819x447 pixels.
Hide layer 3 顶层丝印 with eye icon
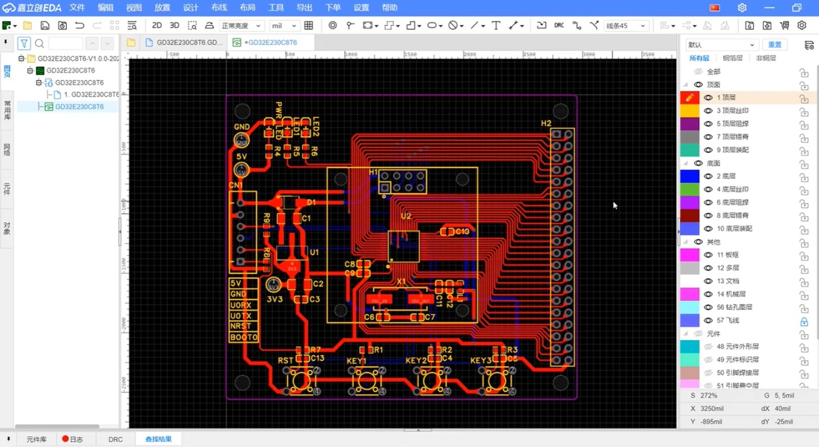coord(708,111)
